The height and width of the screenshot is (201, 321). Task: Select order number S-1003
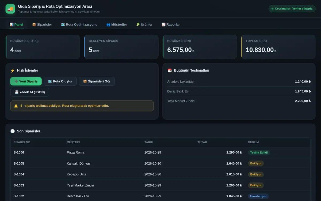pos(19,185)
